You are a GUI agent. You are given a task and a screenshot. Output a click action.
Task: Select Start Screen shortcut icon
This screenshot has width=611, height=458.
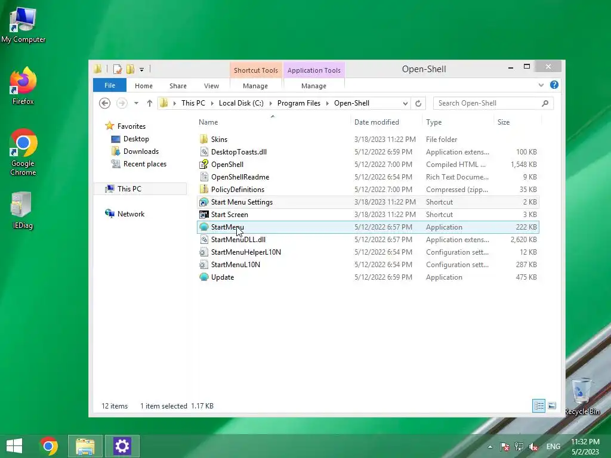click(x=203, y=214)
